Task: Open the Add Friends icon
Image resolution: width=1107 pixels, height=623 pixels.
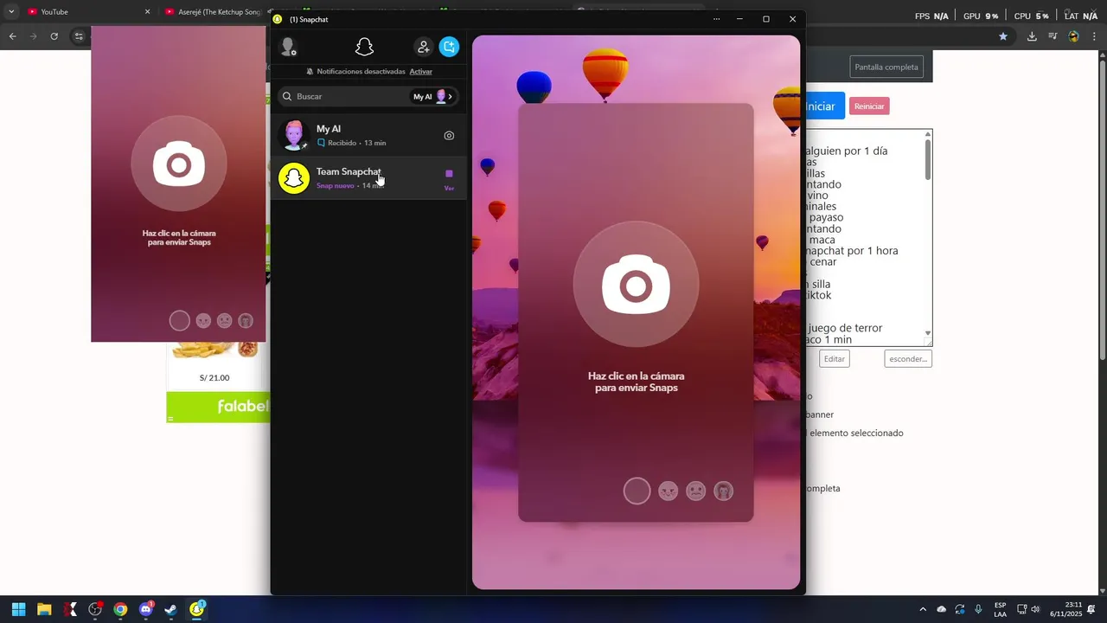Action: pyautogui.click(x=423, y=47)
